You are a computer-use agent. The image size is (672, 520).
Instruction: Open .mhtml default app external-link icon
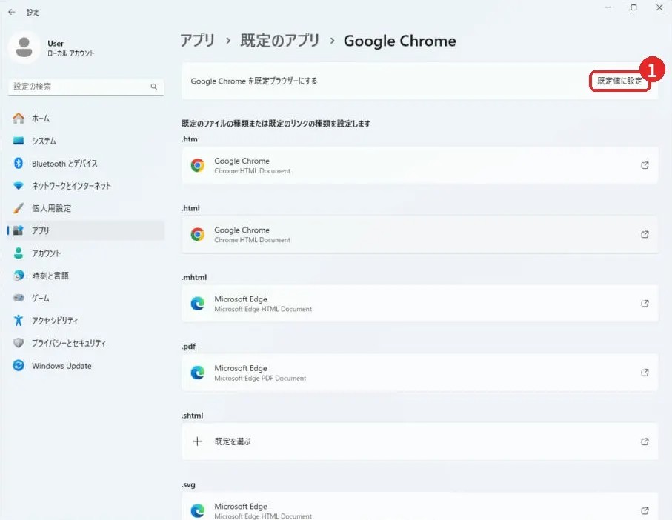[645, 303]
